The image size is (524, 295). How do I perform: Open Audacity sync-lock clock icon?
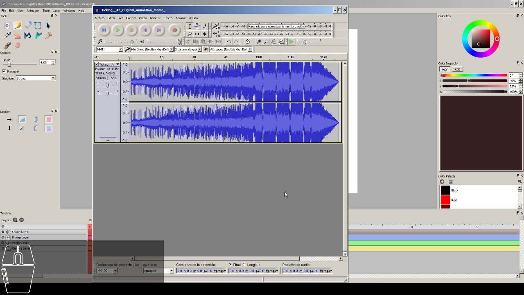tap(247, 42)
